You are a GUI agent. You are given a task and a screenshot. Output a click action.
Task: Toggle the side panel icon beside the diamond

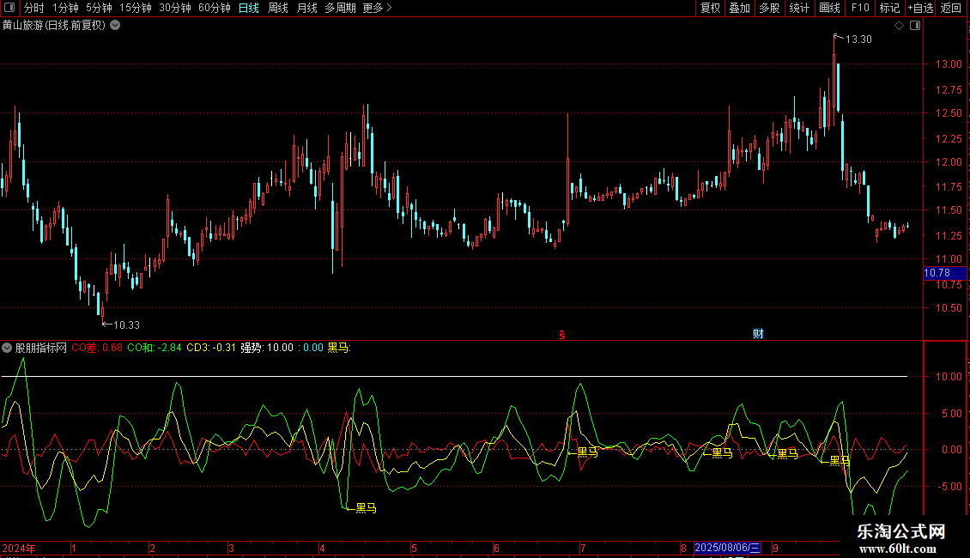tap(915, 26)
